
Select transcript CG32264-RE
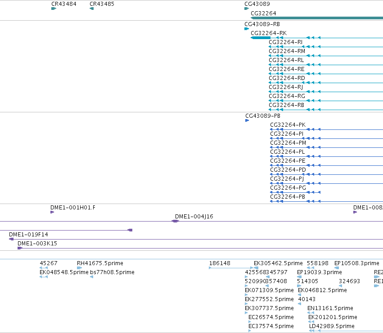(x=287, y=69)
